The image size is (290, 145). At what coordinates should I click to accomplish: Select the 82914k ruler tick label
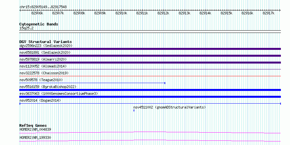click(x=205, y=13)
